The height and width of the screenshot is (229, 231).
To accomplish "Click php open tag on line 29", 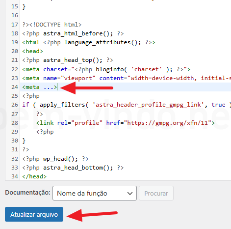I will pyautogui.click(x=45, y=132).
